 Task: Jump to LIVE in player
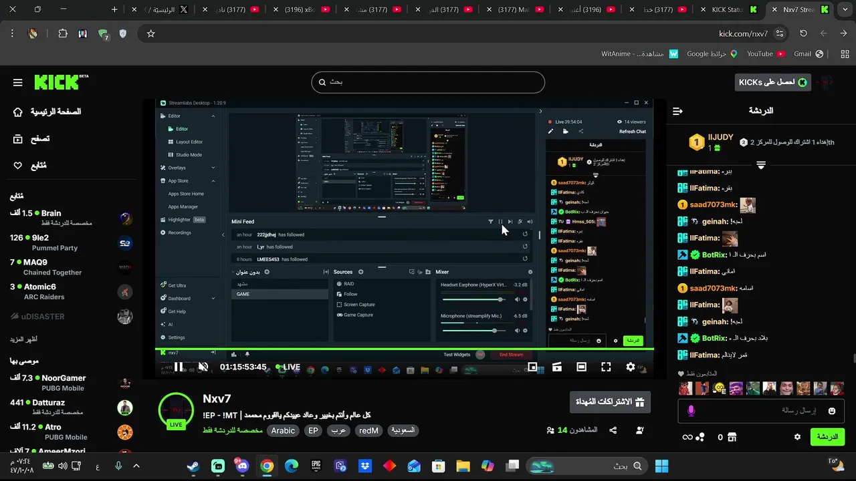(288, 367)
